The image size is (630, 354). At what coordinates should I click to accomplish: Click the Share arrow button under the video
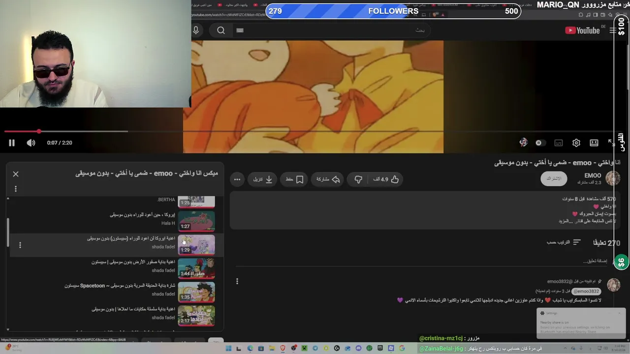click(x=328, y=179)
